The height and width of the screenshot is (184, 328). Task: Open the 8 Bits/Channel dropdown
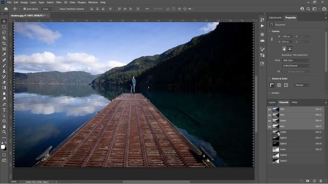pos(296,66)
